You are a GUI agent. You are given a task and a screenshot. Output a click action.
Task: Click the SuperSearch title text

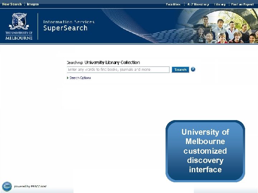(65, 28)
